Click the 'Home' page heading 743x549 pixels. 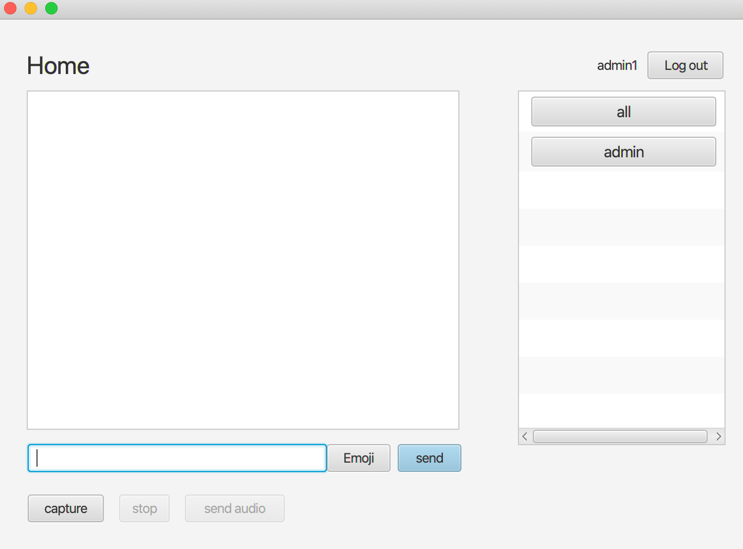58,65
